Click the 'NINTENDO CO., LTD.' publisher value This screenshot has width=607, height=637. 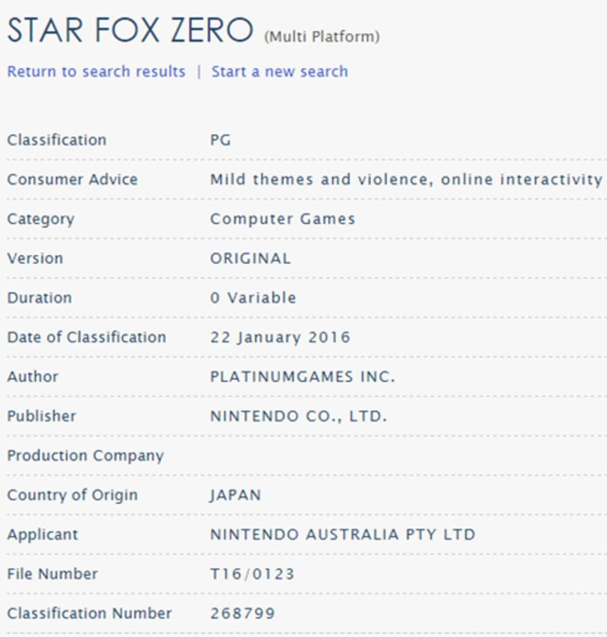coord(298,416)
